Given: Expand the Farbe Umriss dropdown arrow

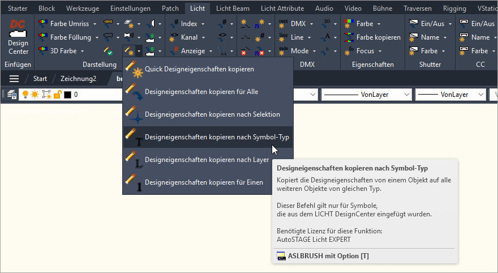Looking at the screenshot, I should click(95, 24).
